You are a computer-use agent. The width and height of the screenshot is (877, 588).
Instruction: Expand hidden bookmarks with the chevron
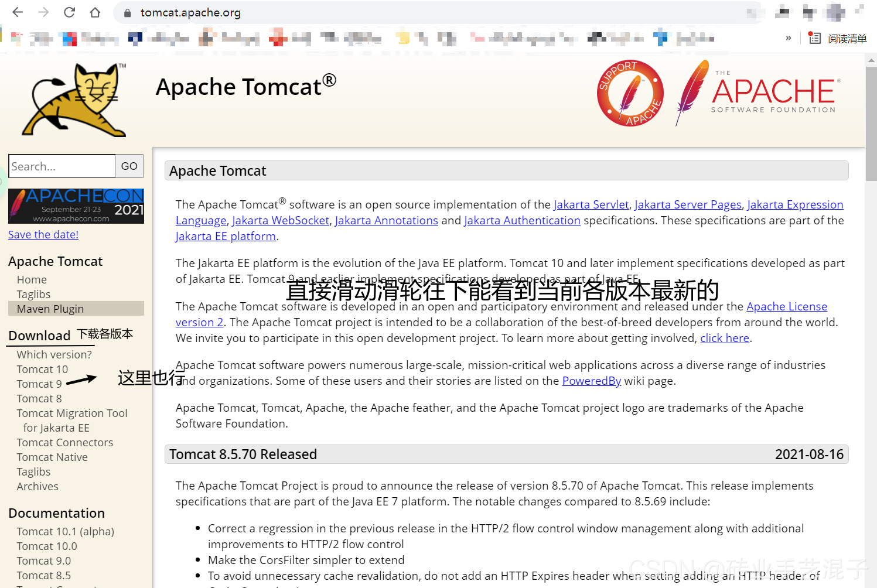point(788,37)
